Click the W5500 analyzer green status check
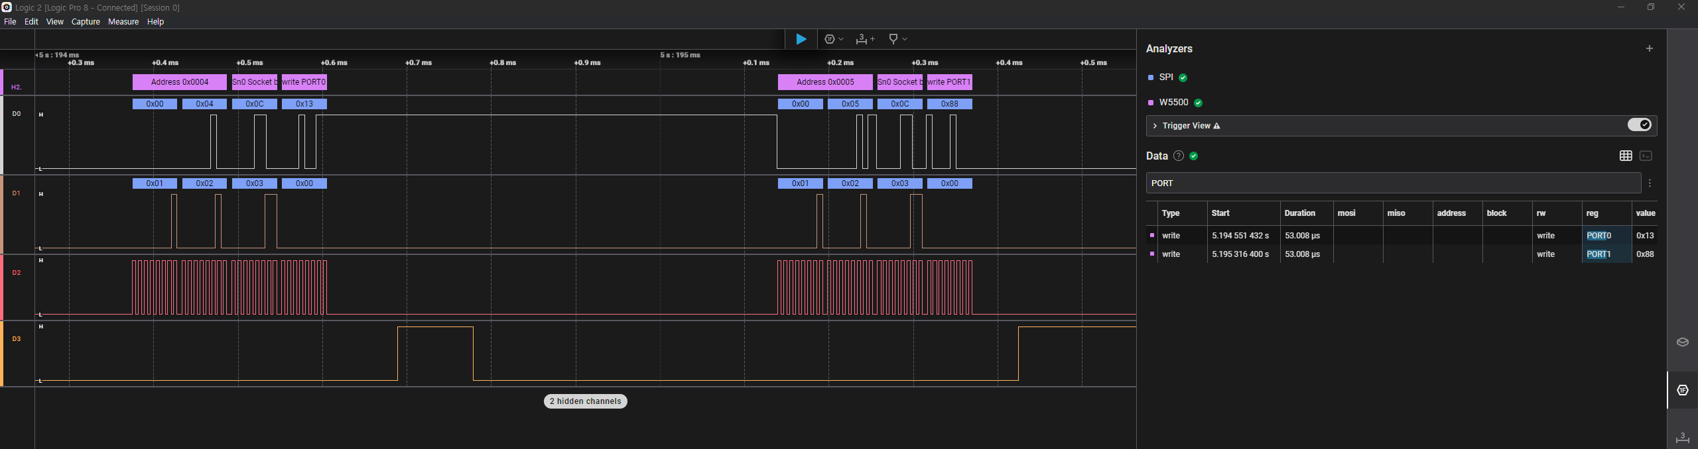The width and height of the screenshot is (1698, 449). click(1198, 103)
